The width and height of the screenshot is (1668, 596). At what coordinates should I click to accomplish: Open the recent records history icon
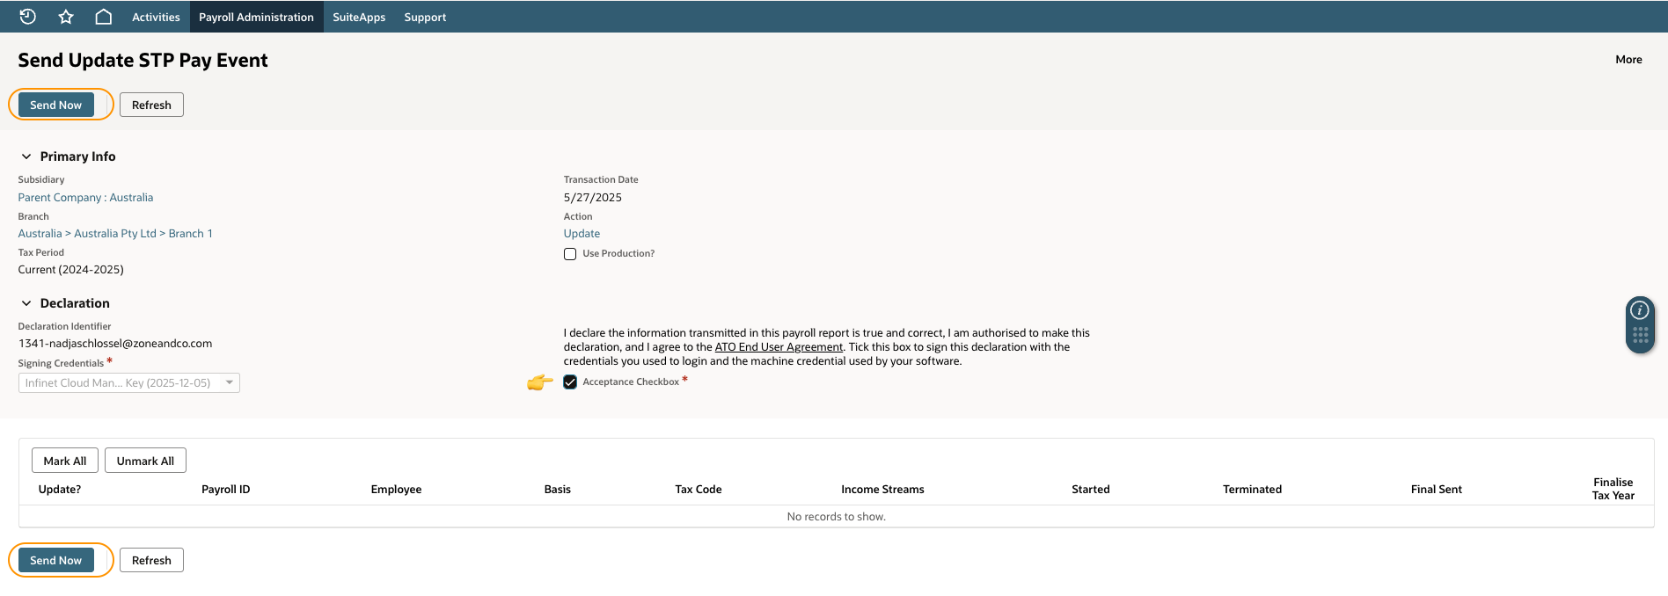click(27, 17)
